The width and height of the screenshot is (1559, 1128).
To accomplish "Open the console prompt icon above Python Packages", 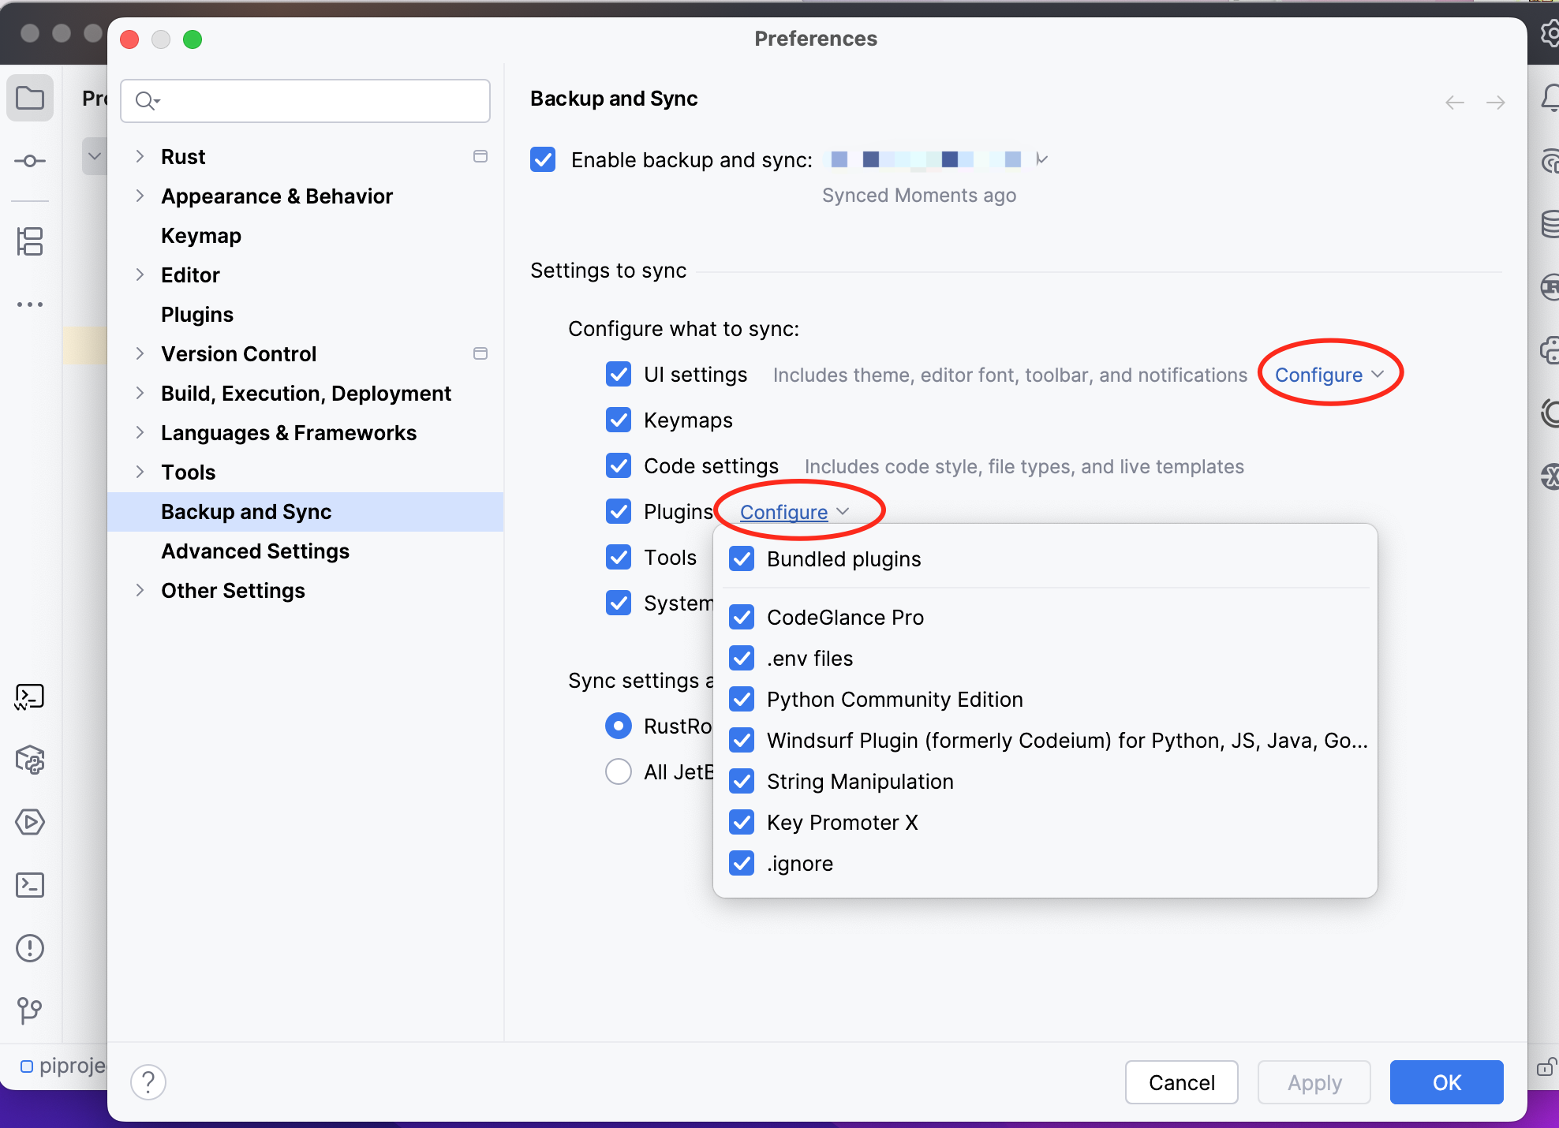I will [x=30, y=697].
